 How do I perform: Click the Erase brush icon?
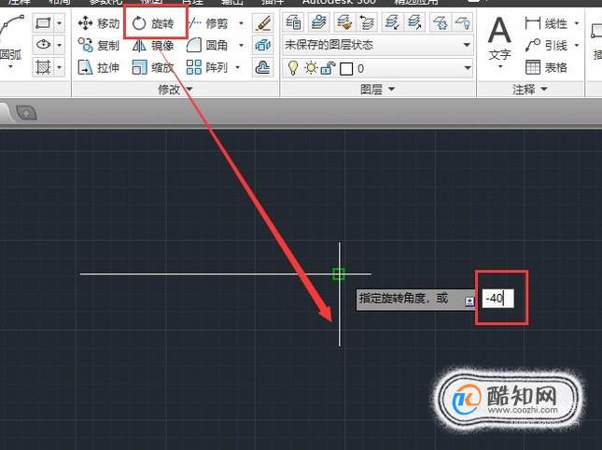(263, 23)
